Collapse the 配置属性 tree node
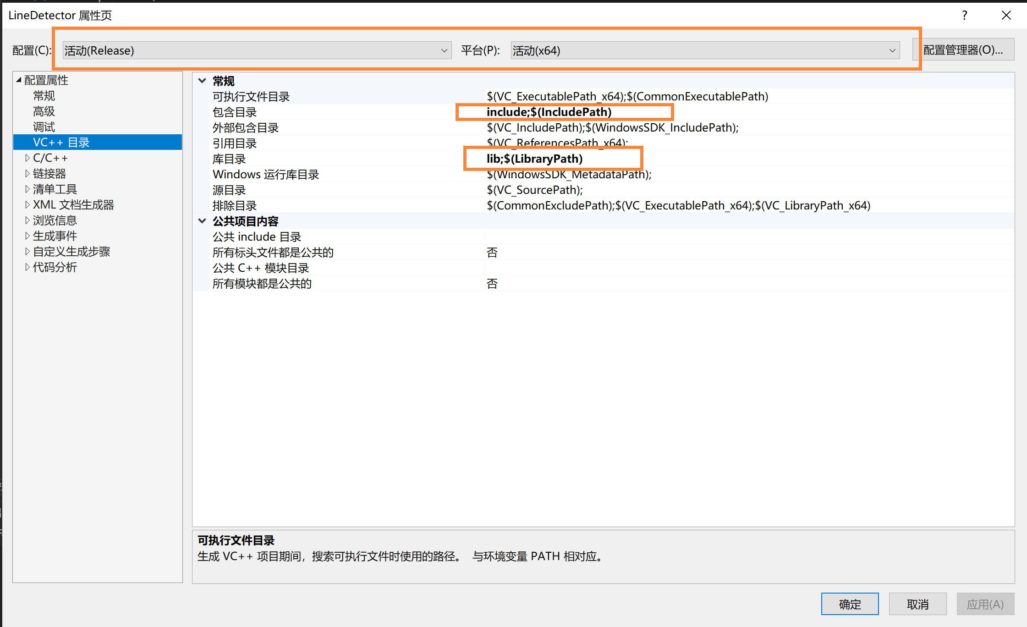This screenshot has height=627, width=1027. 19,80
